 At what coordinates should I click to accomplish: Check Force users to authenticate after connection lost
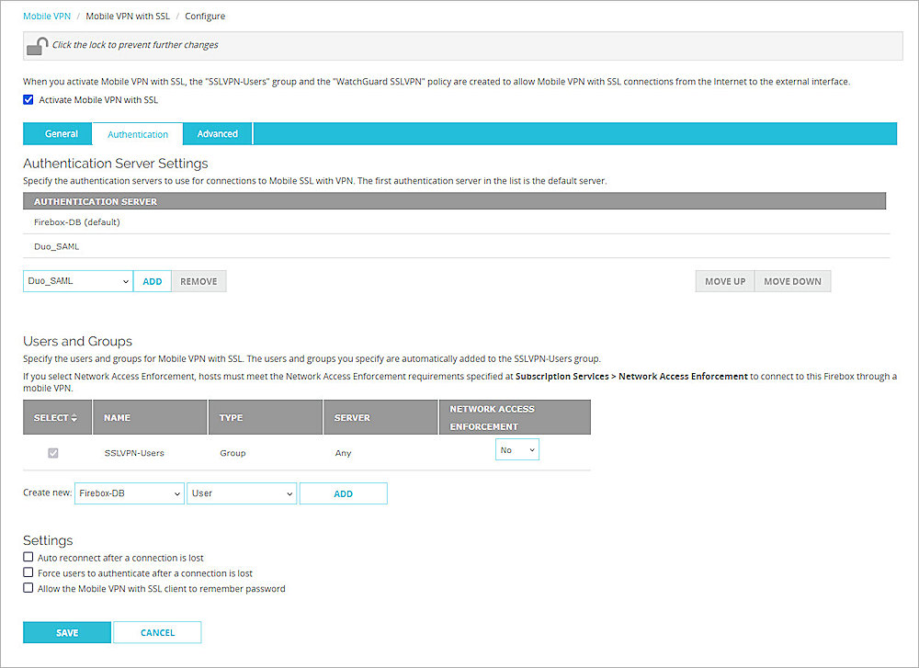click(x=28, y=572)
